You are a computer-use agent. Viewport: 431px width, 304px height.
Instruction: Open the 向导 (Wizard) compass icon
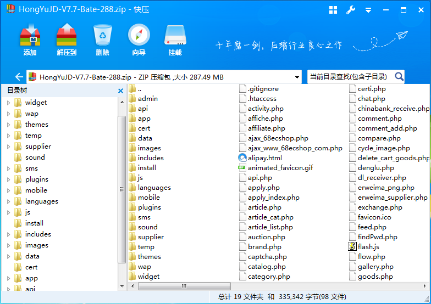[x=139, y=35]
